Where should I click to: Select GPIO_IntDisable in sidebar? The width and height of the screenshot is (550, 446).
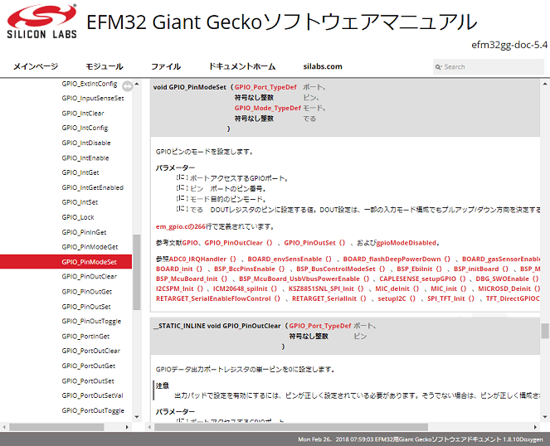(86, 143)
